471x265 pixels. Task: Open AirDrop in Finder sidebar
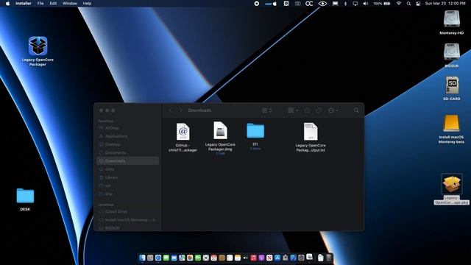pos(127,128)
